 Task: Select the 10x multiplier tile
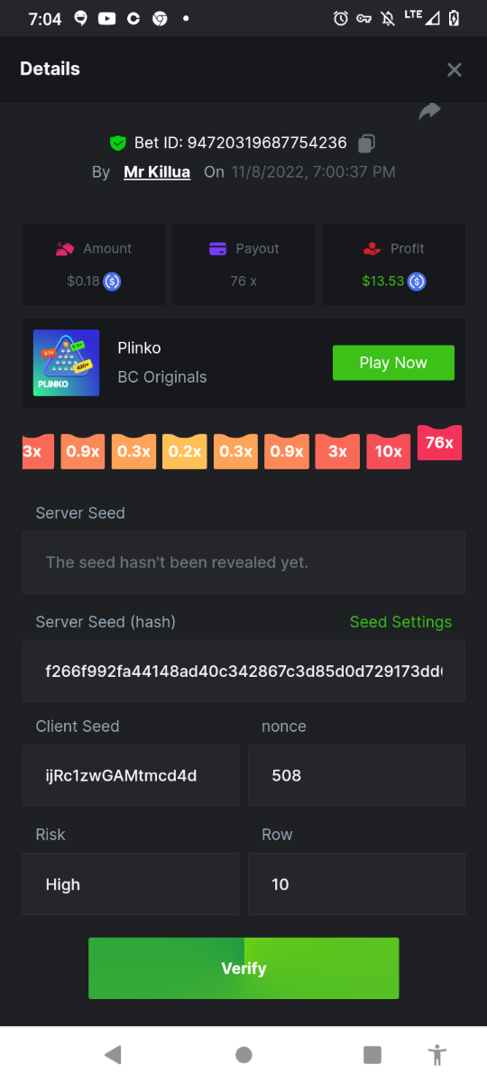pos(388,451)
